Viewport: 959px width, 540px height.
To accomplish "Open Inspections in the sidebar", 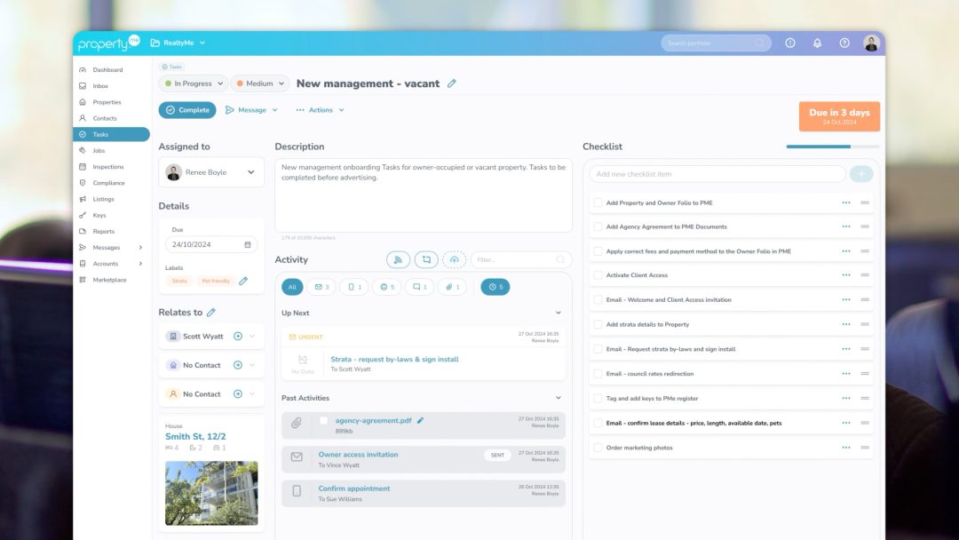I will [x=108, y=167].
